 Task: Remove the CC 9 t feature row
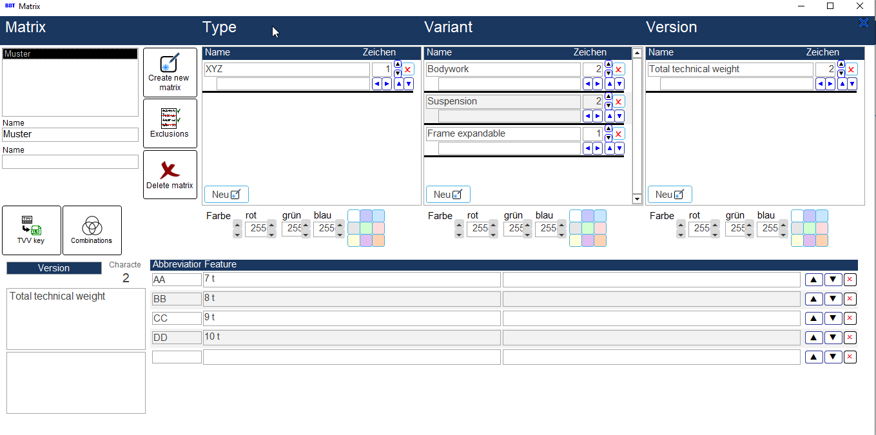(850, 318)
